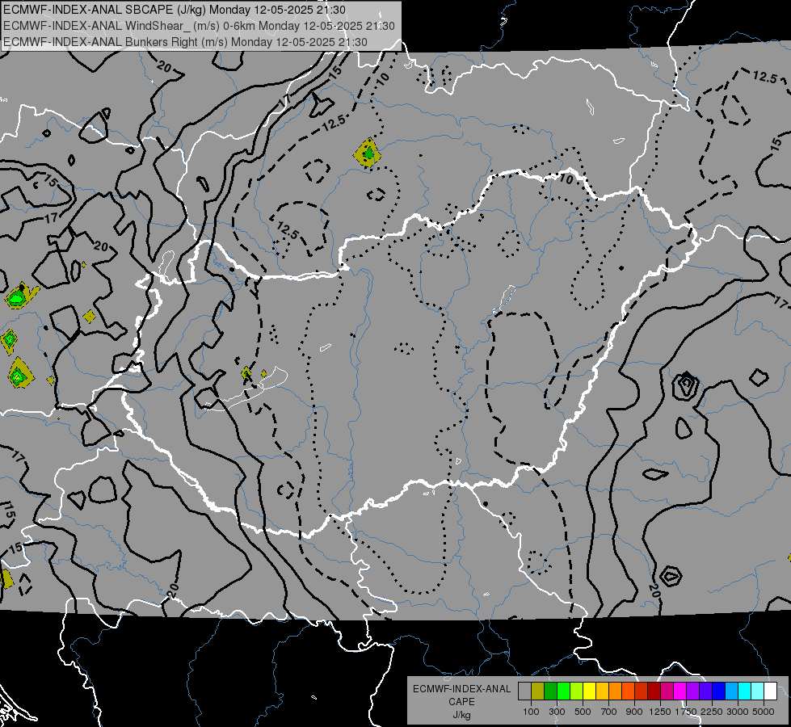Select the purple legend swatch
Screen dimensions: 791x727
(x=693, y=691)
